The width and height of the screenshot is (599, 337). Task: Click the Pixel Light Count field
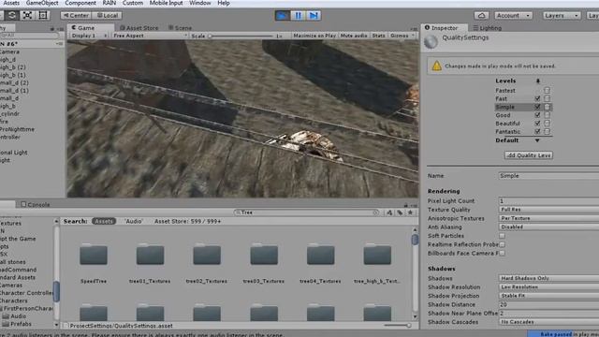pos(548,201)
